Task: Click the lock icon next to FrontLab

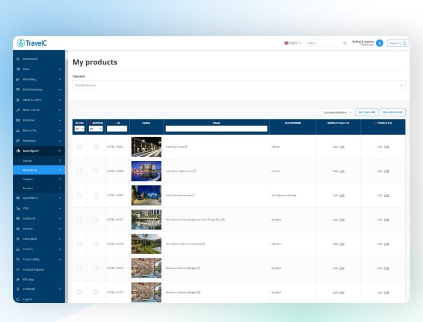Action: click(60, 289)
